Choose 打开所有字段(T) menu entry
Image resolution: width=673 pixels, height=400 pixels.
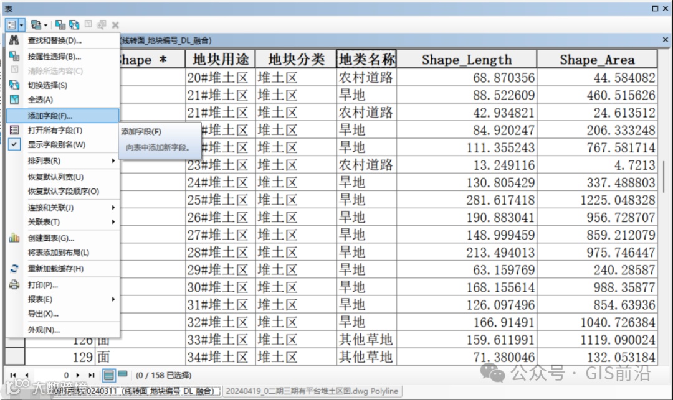click(x=63, y=130)
